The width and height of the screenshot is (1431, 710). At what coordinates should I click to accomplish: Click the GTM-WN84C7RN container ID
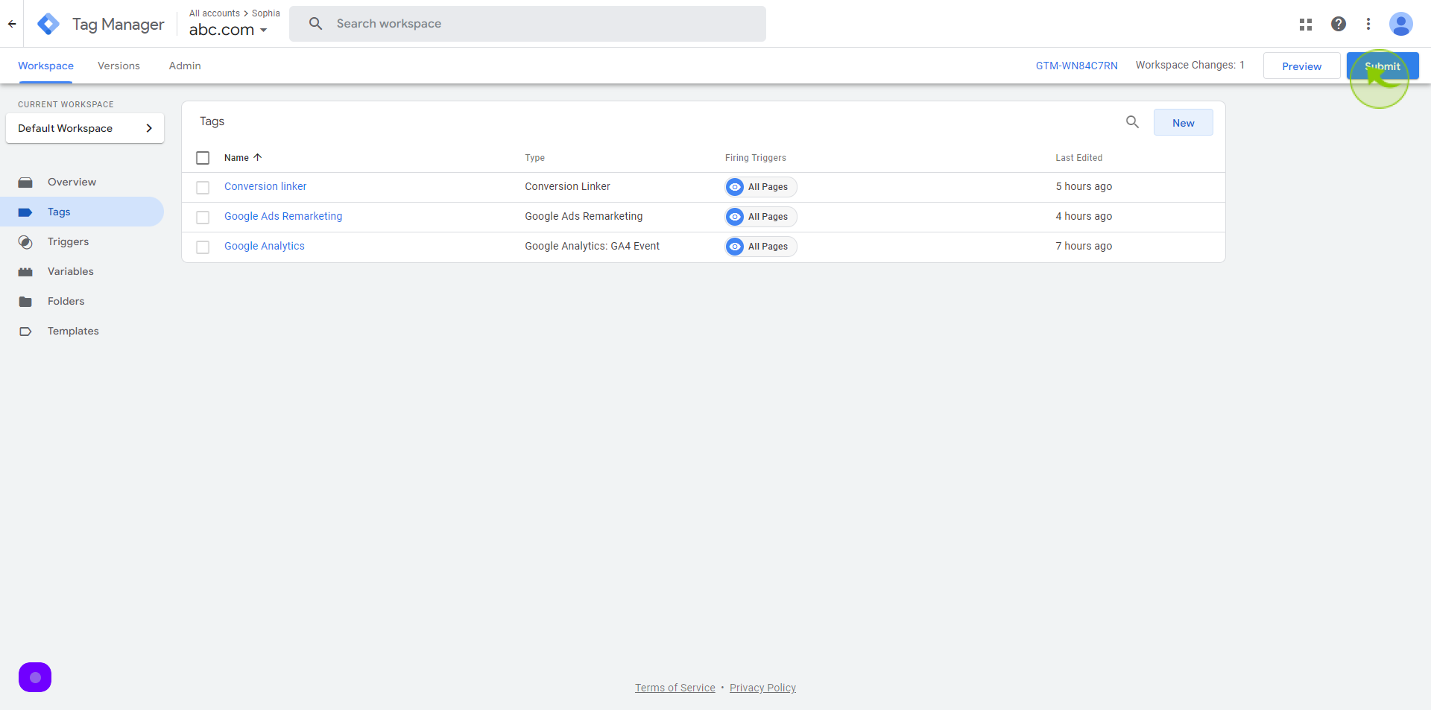[x=1077, y=66]
